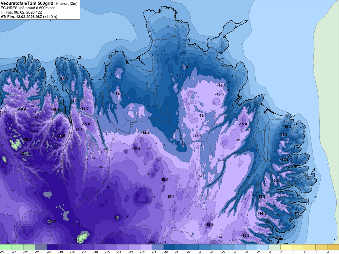The height and width of the screenshot is (254, 339).
Task: Click the -13.4 temperature label
Action: [x=222, y=85]
